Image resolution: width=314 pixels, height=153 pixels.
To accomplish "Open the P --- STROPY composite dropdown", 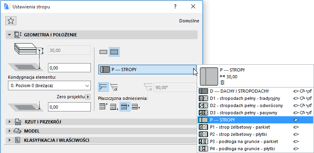I will click(147, 70).
